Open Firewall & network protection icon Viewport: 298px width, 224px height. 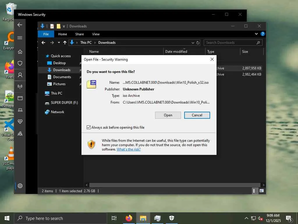pyautogui.click(x=20, y=87)
